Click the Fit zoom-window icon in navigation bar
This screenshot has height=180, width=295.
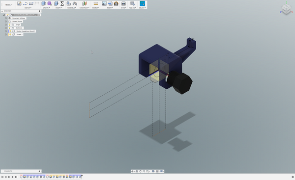[x=147, y=171]
